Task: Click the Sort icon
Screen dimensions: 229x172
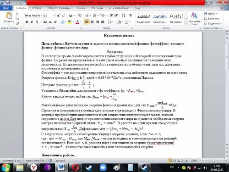Action: (x=123, y=16)
